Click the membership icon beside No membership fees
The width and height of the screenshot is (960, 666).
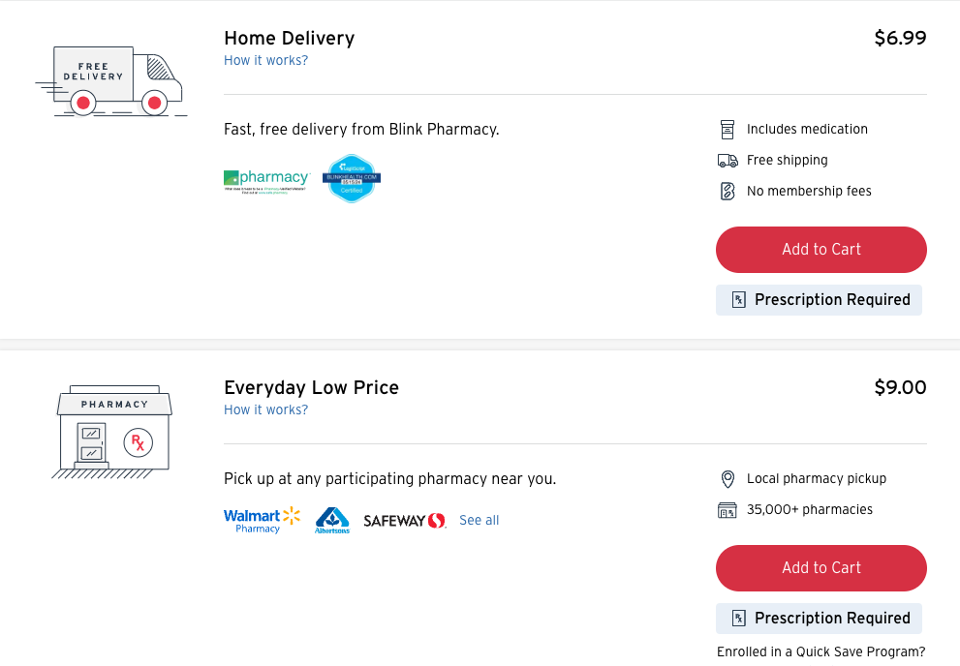tap(728, 192)
